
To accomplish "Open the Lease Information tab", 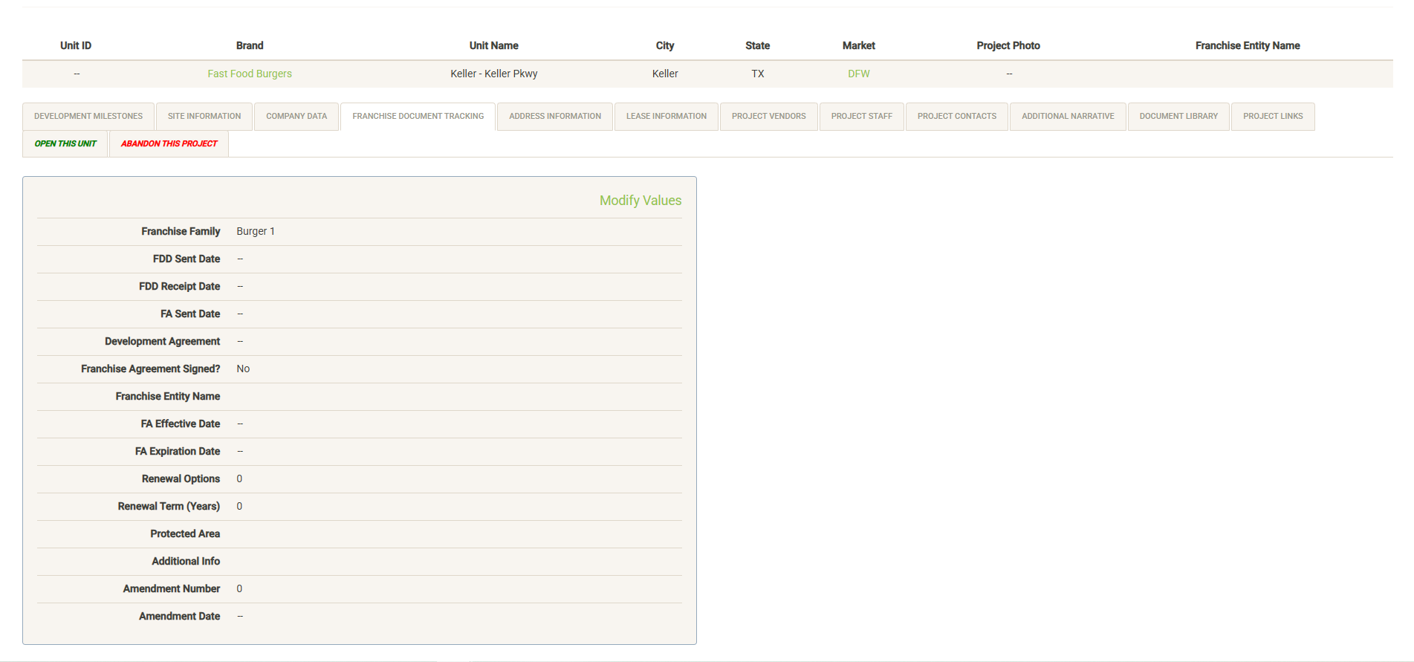I will [x=666, y=117].
